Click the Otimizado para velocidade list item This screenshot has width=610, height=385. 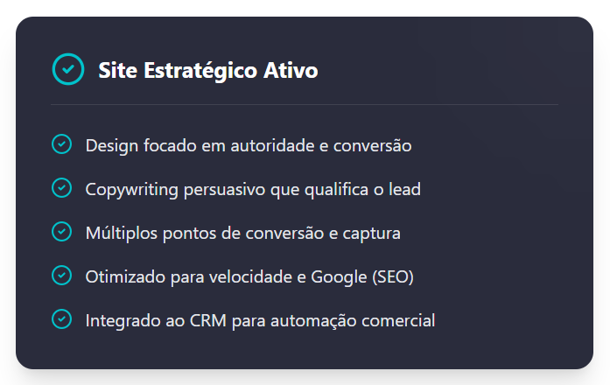click(x=249, y=277)
